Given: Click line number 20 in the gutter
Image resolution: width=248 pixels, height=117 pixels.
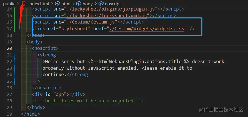Looking at the screenshot, I should [9, 48].
